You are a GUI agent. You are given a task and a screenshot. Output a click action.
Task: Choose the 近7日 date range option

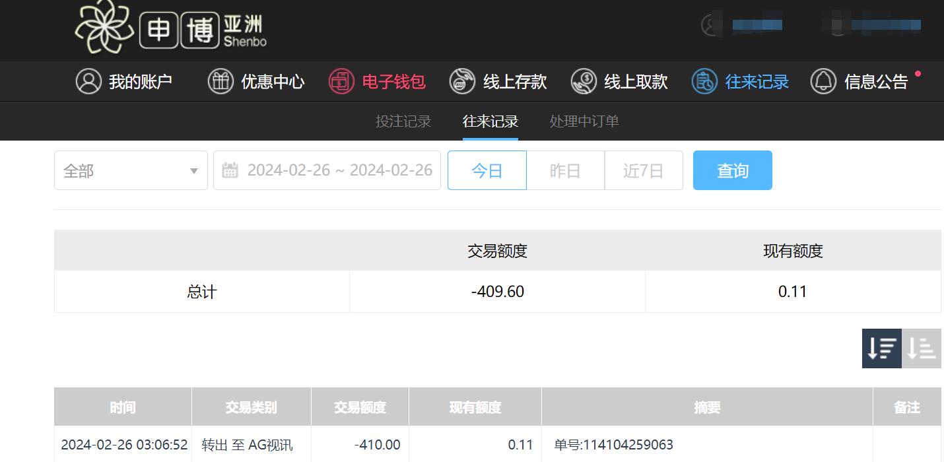[x=643, y=170]
